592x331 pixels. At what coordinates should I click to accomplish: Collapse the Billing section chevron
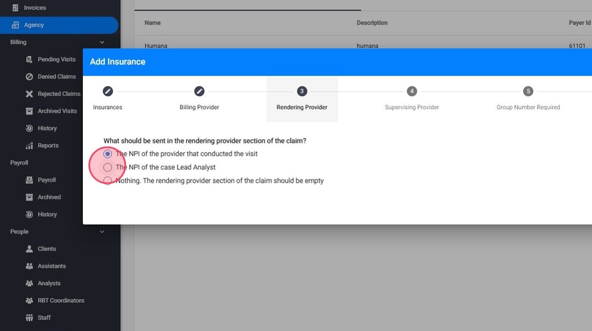point(102,42)
